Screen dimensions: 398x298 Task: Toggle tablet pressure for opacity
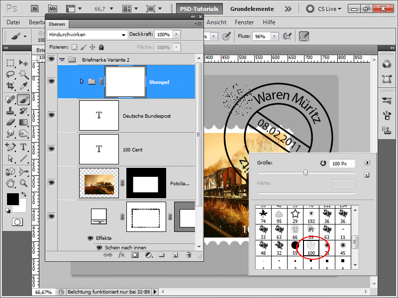[x=226, y=36]
